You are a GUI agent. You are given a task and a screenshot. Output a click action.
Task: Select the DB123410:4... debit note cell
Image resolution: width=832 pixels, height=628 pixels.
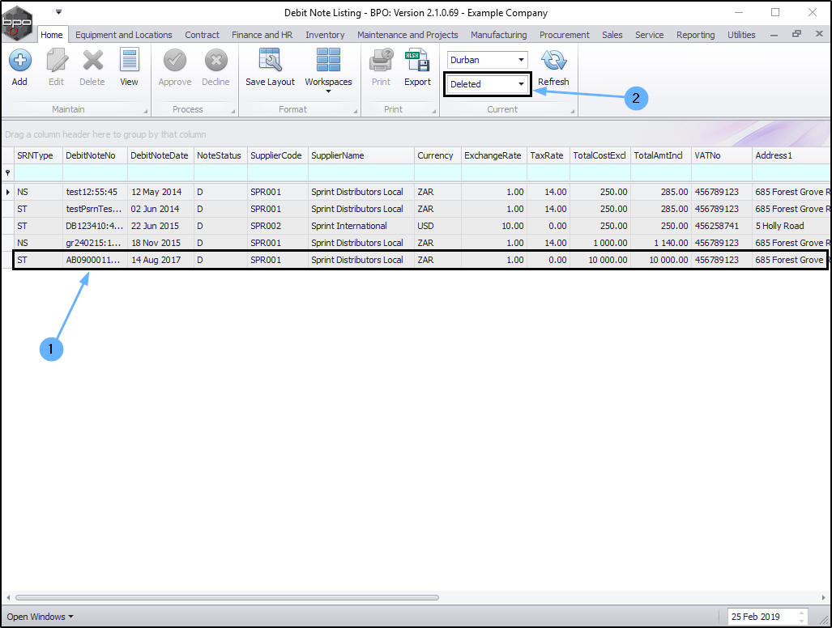coord(95,226)
